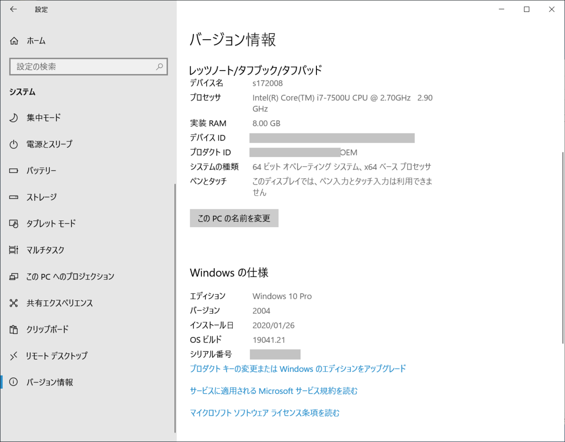Viewport: 565px width, 442px height.
Task: Click the この PC へのプロジェクション icon
Action: coord(14,276)
